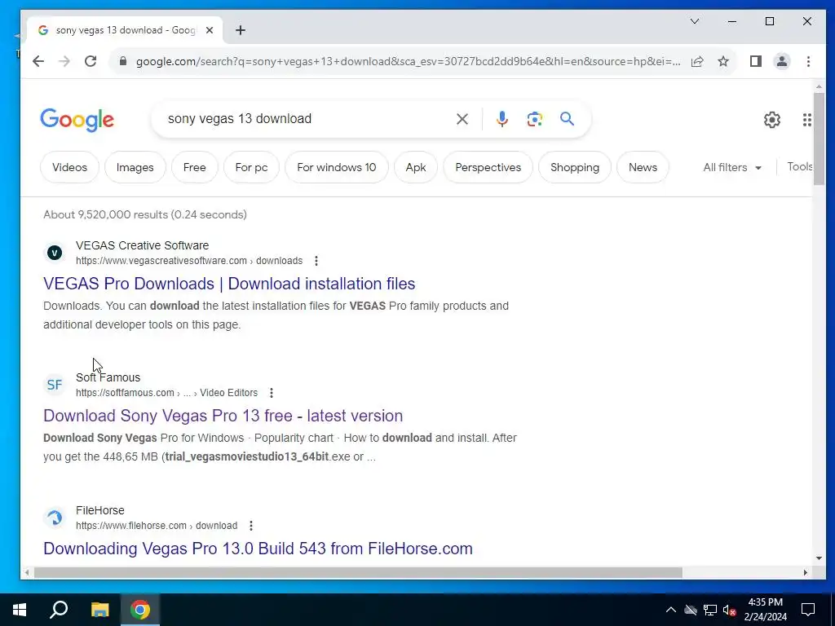
Task: Select the Free filter chip
Action: [194, 167]
